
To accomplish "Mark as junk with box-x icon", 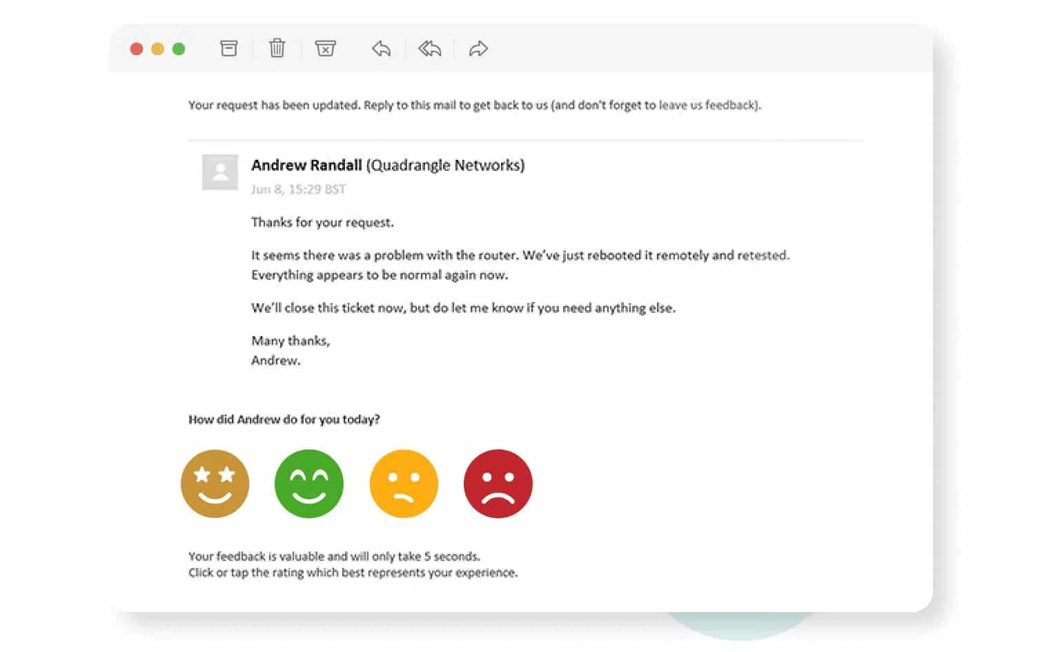I will [325, 48].
